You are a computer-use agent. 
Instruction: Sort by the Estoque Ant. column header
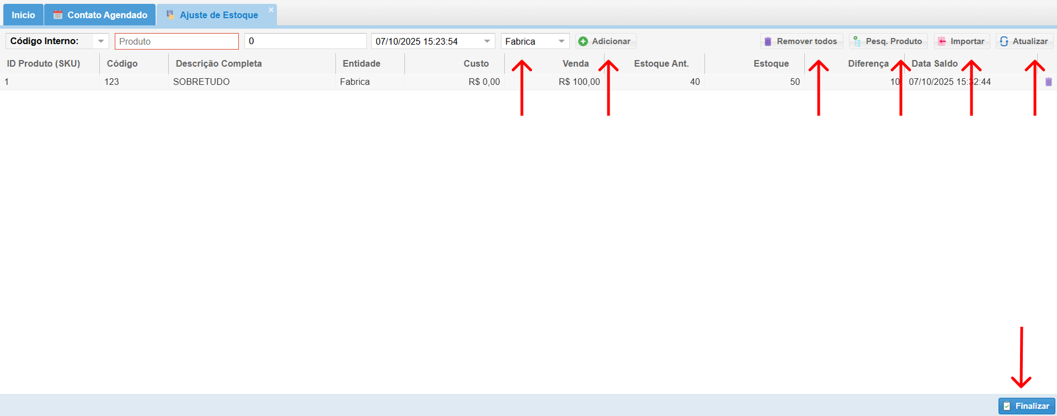click(661, 63)
